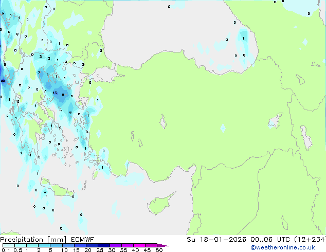Click the Precipitation [mm] title text

click(33, 240)
